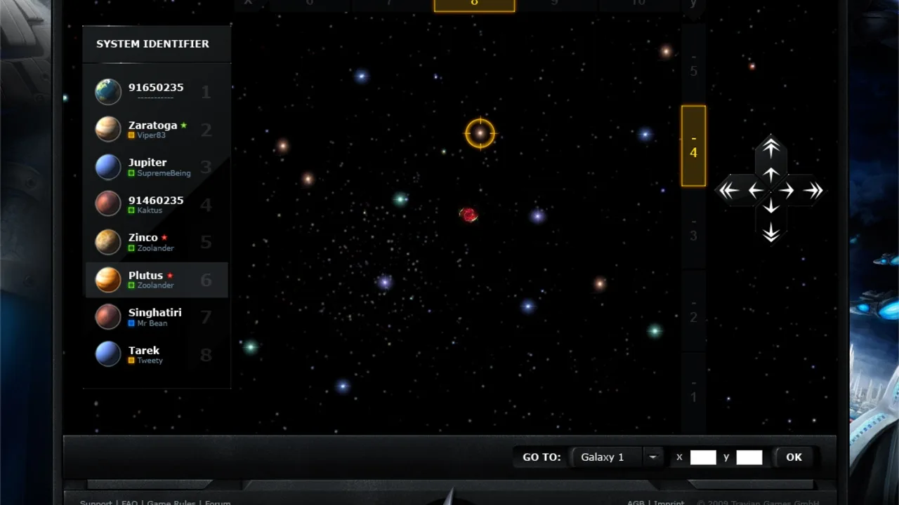Click the double up arrow on navigation pad
The image size is (899, 505).
point(771,147)
